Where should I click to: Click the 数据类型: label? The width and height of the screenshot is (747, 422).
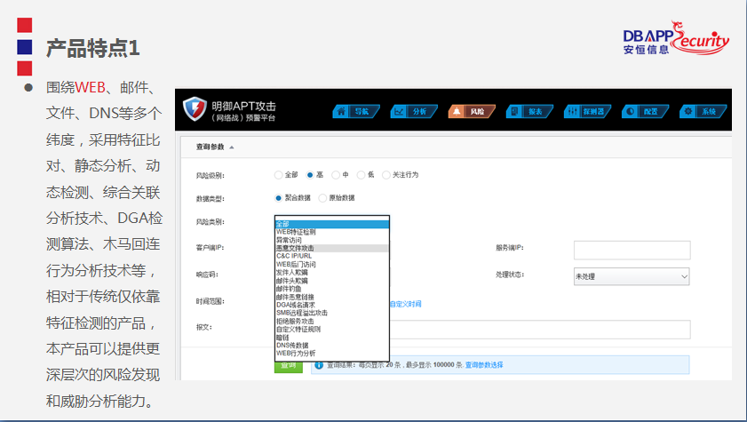(211, 199)
